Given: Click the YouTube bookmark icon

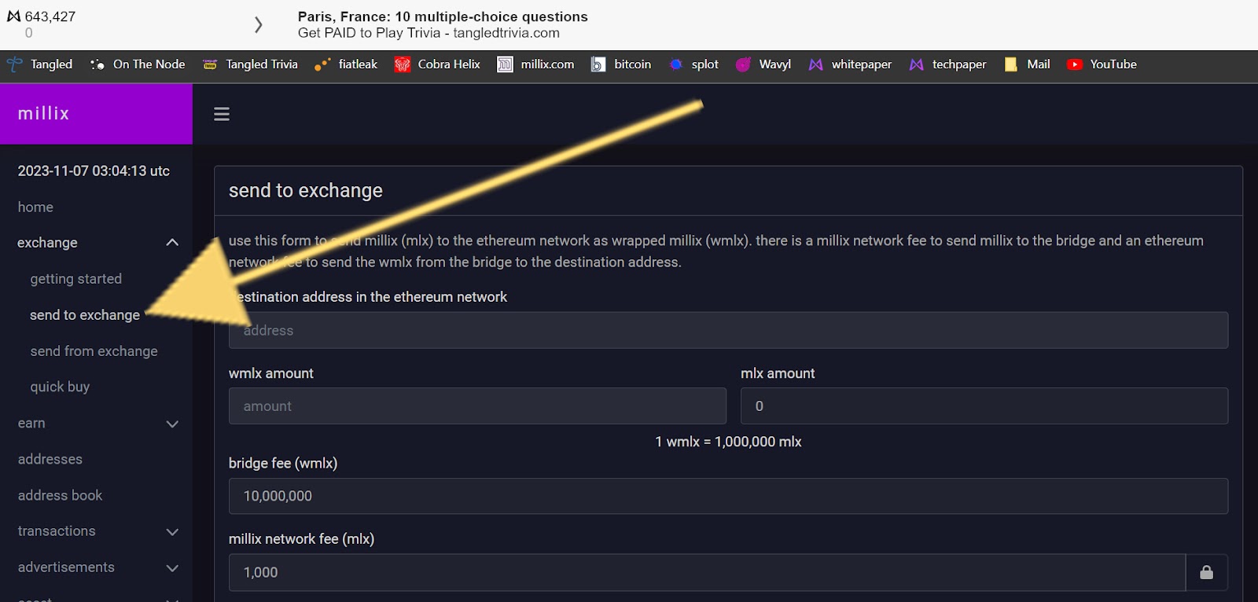Looking at the screenshot, I should (x=1075, y=64).
